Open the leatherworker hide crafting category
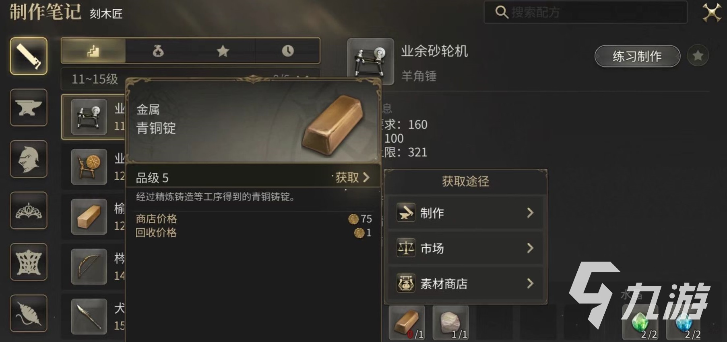The height and width of the screenshot is (342, 727). pyautogui.click(x=29, y=262)
